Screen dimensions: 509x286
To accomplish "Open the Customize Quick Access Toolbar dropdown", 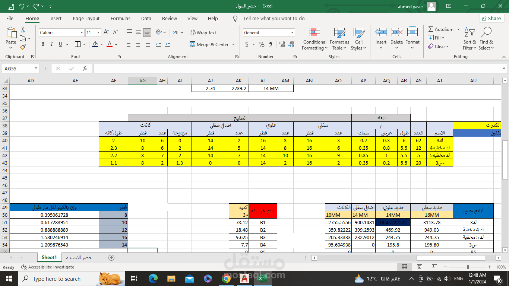I will (50, 6).
